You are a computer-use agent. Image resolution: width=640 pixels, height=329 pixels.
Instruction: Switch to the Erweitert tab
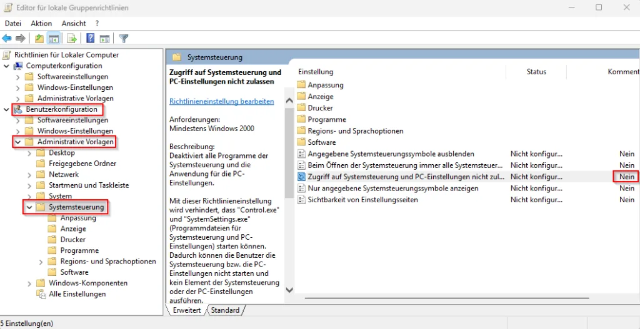(x=187, y=311)
